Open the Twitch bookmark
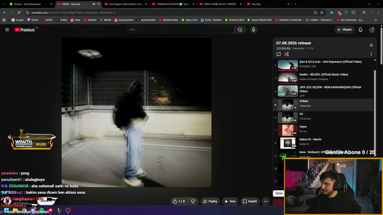This screenshot has height=215, width=383. [x=33, y=20]
